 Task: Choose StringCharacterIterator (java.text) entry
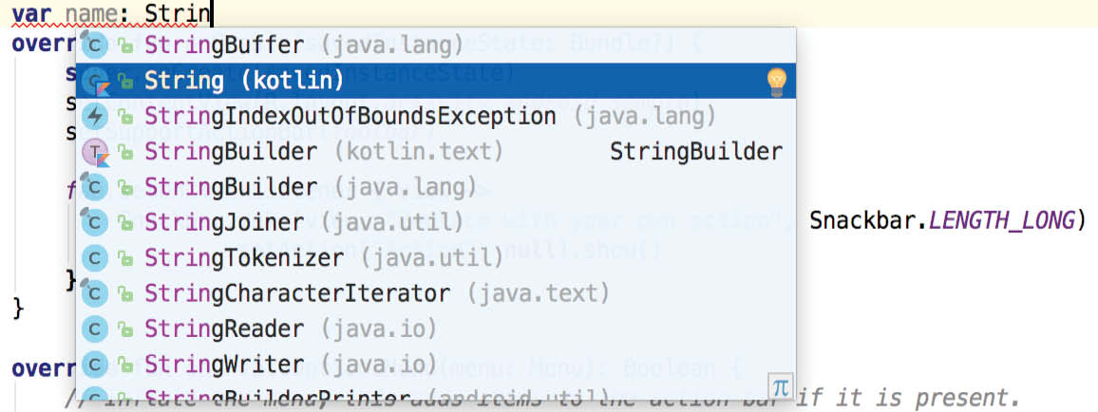(x=435, y=293)
